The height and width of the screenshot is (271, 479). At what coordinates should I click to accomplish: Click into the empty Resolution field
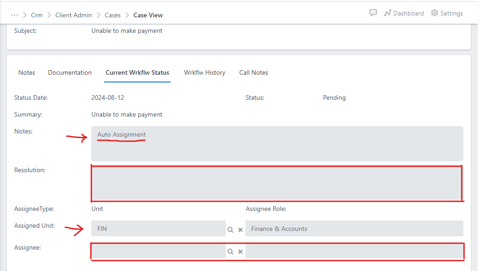pos(277,184)
